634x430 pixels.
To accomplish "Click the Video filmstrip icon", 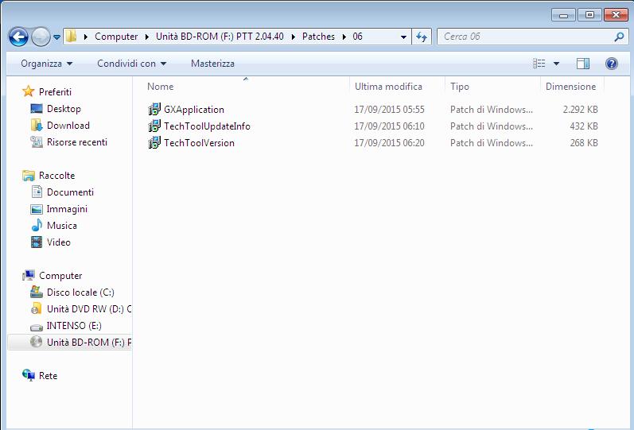I will tap(37, 242).
